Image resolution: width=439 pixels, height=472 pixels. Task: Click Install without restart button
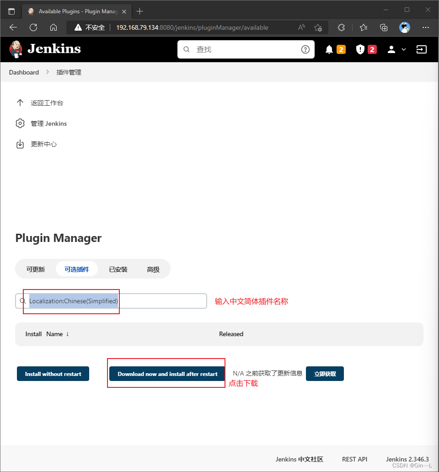[53, 374]
